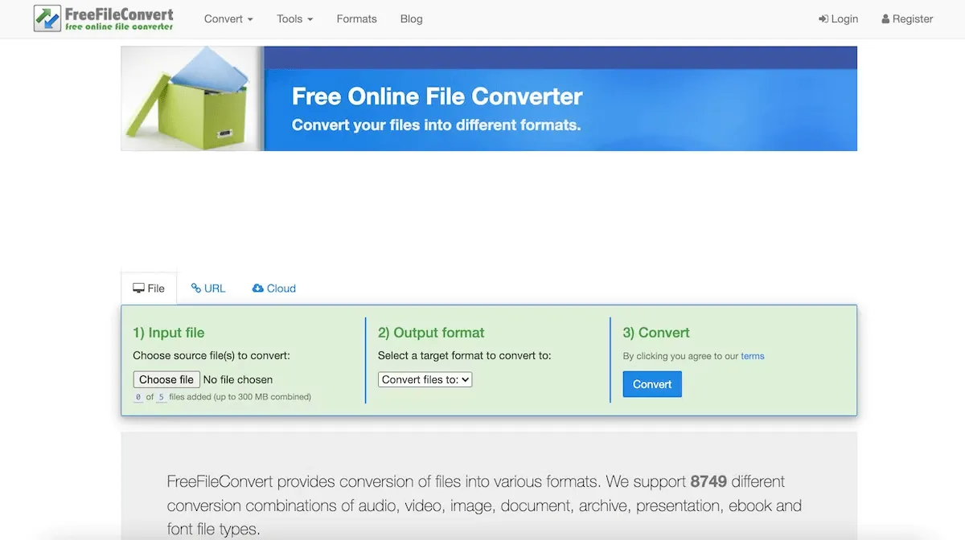
Task: Click the "5" maximum files counter
Action: [x=161, y=397]
